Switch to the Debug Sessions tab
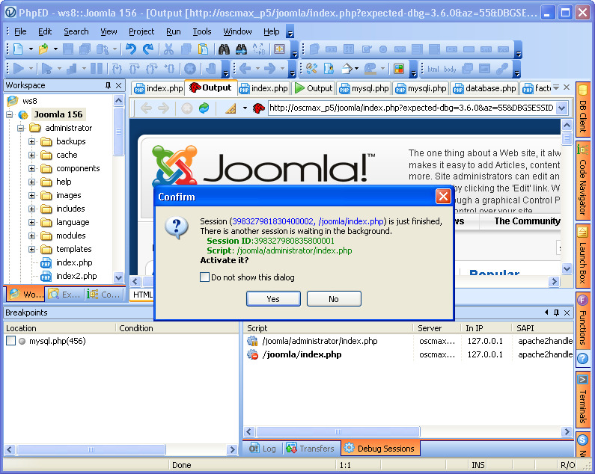This screenshot has height=474, width=595. pyautogui.click(x=380, y=449)
